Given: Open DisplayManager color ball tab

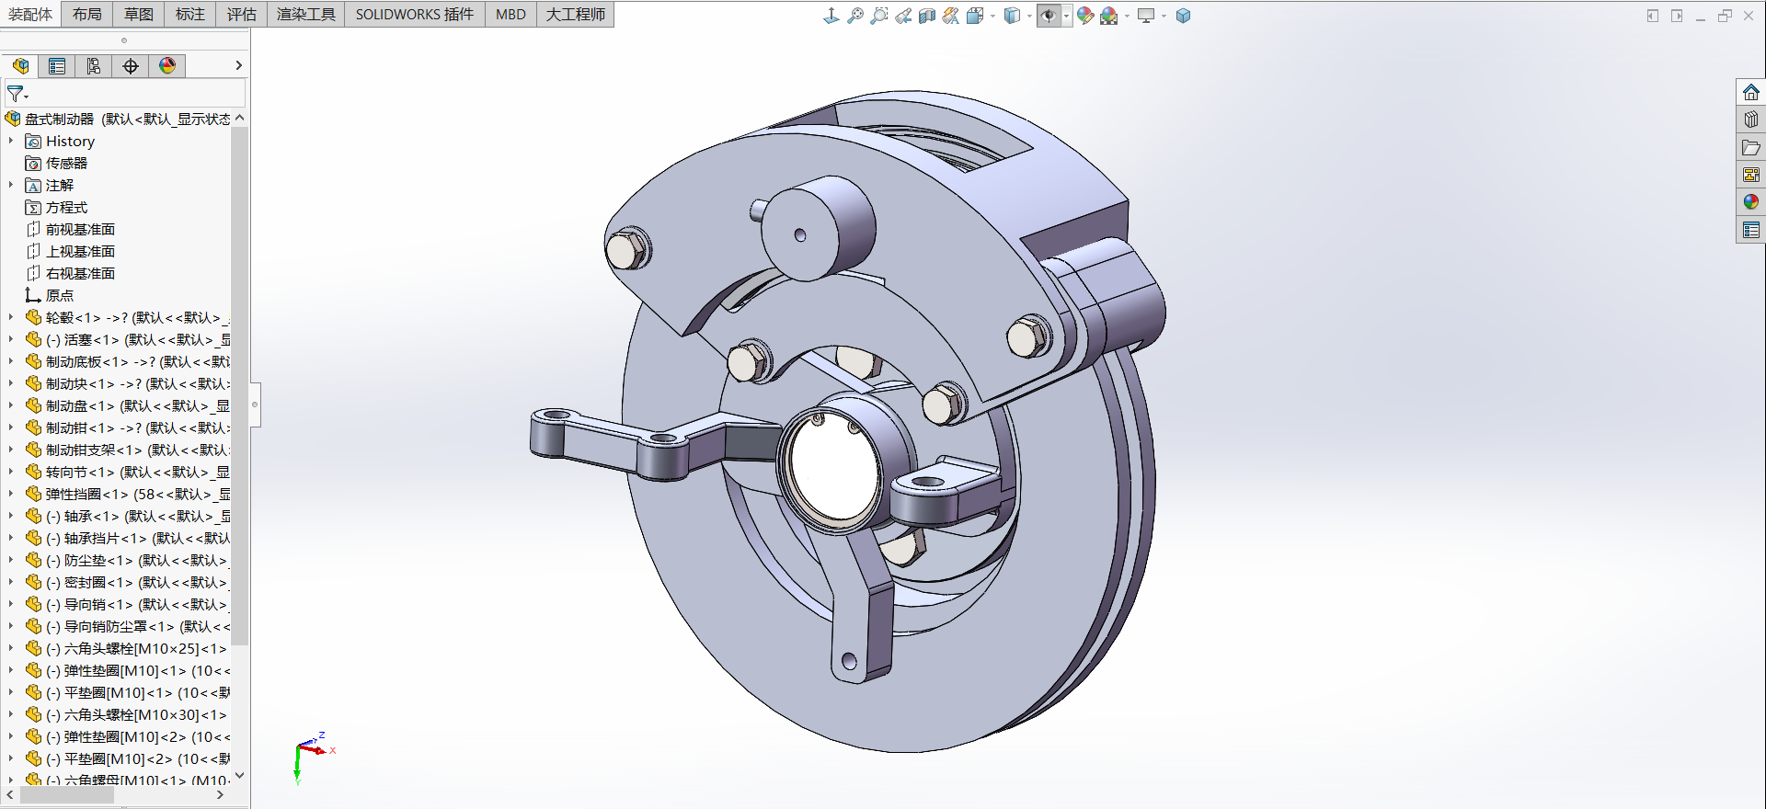Looking at the screenshot, I should [x=167, y=65].
